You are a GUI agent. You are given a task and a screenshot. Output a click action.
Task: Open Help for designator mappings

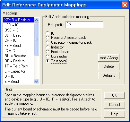pyautogui.click(x=115, y=114)
